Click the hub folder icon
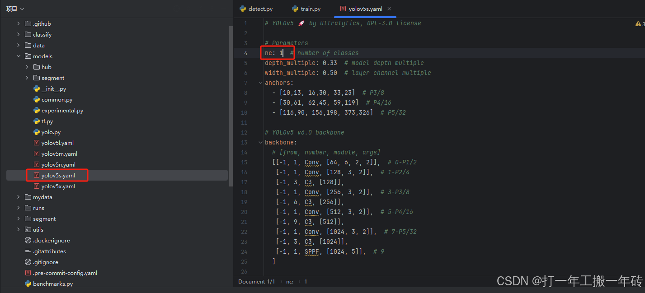 [x=37, y=67]
